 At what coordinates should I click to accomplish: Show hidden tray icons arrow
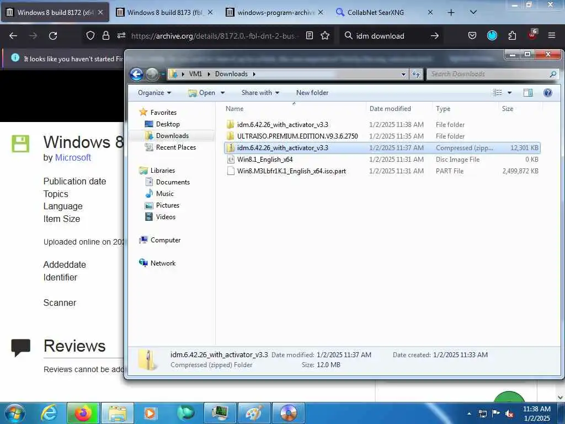pos(469,414)
